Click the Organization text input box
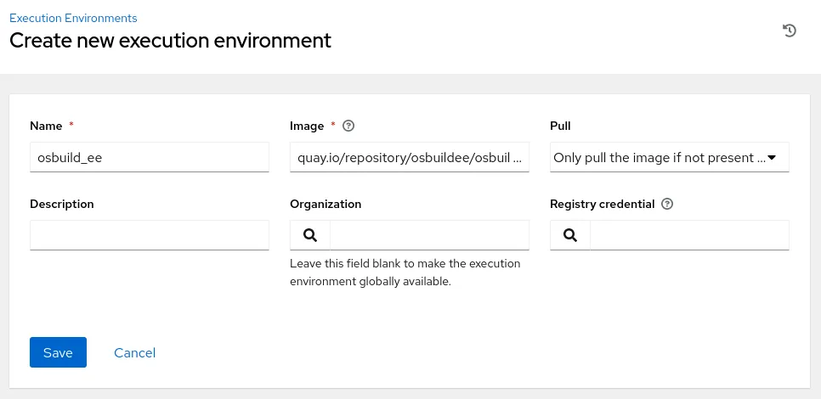 [428, 235]
